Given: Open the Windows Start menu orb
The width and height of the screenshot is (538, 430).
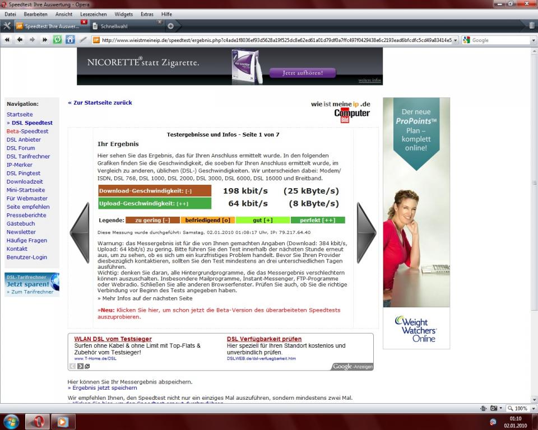Looking at the screenshot, I should pyautogui.click(x=11, y=422).
